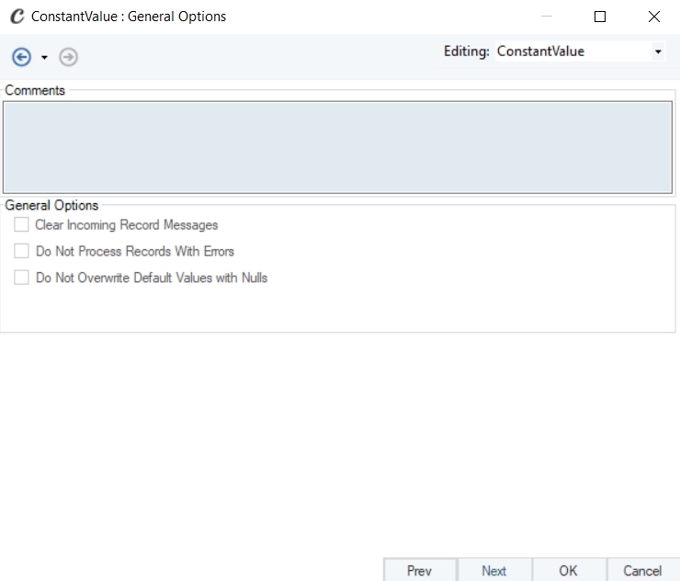The image size is (680, 581).
Task: Close the ConstantValue dialog window
Action: click(653, 17)
